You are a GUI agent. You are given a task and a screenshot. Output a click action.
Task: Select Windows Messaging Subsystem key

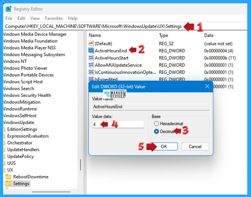(x=34, y=55)
